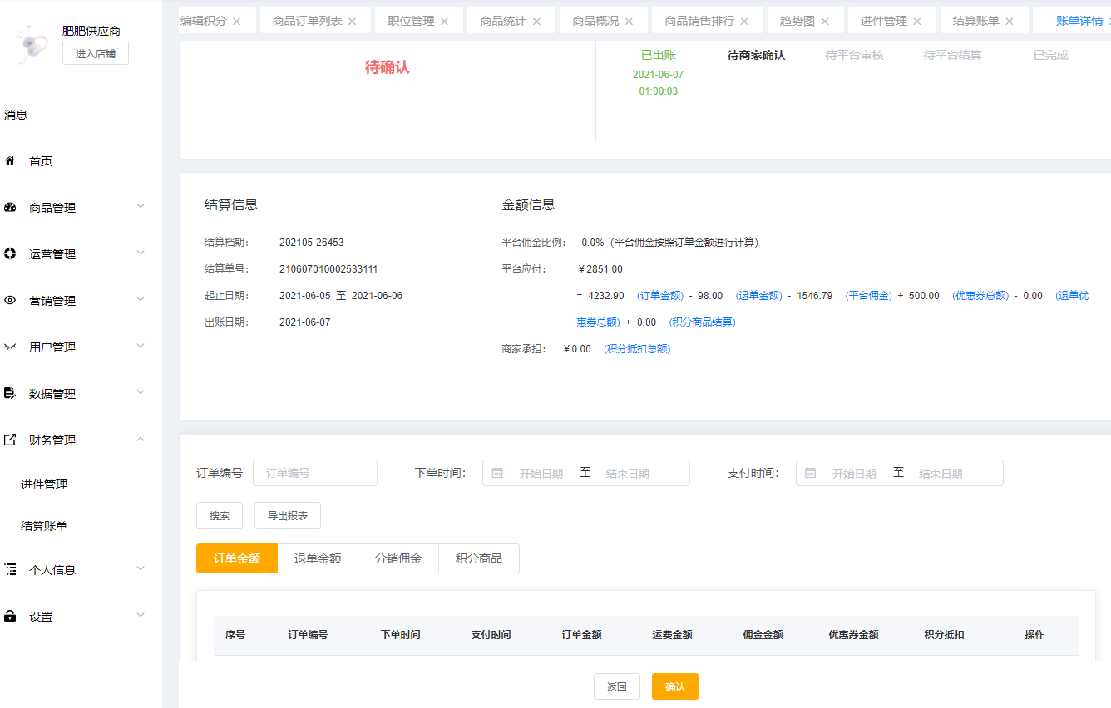This screenshot has width=1111, height=708.
Task: Click the eye icon beside 营销管理
Action: (x=10, y=300)
